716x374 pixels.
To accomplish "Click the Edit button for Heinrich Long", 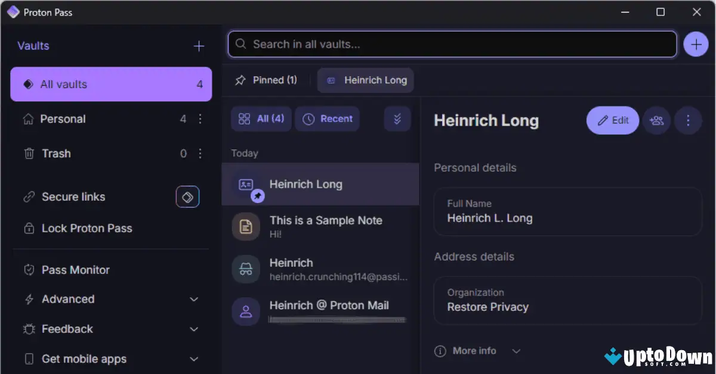I will [612, 120].
